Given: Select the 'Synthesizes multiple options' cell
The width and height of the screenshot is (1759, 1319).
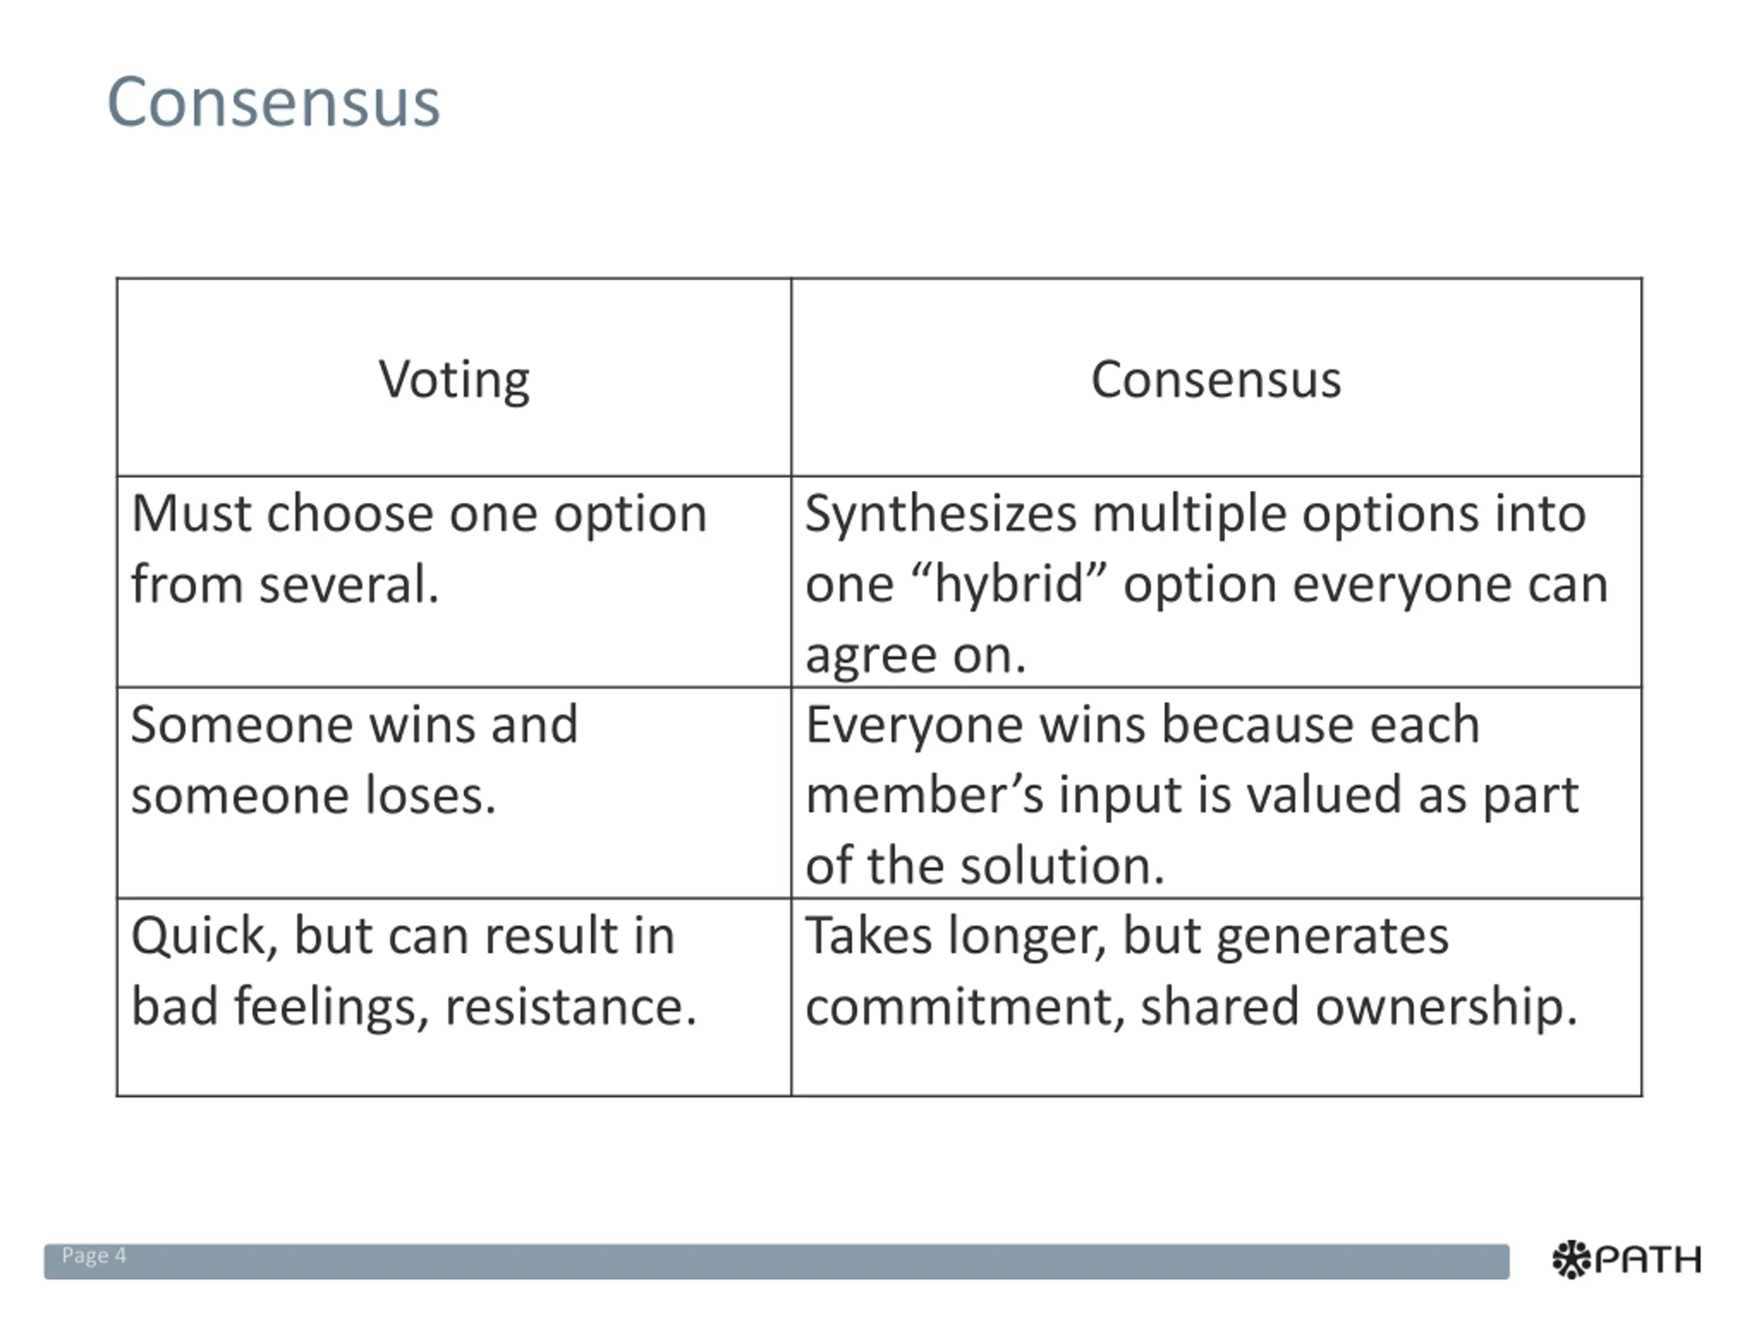Looking at the screenshot, I should [x=1217, y=582].
